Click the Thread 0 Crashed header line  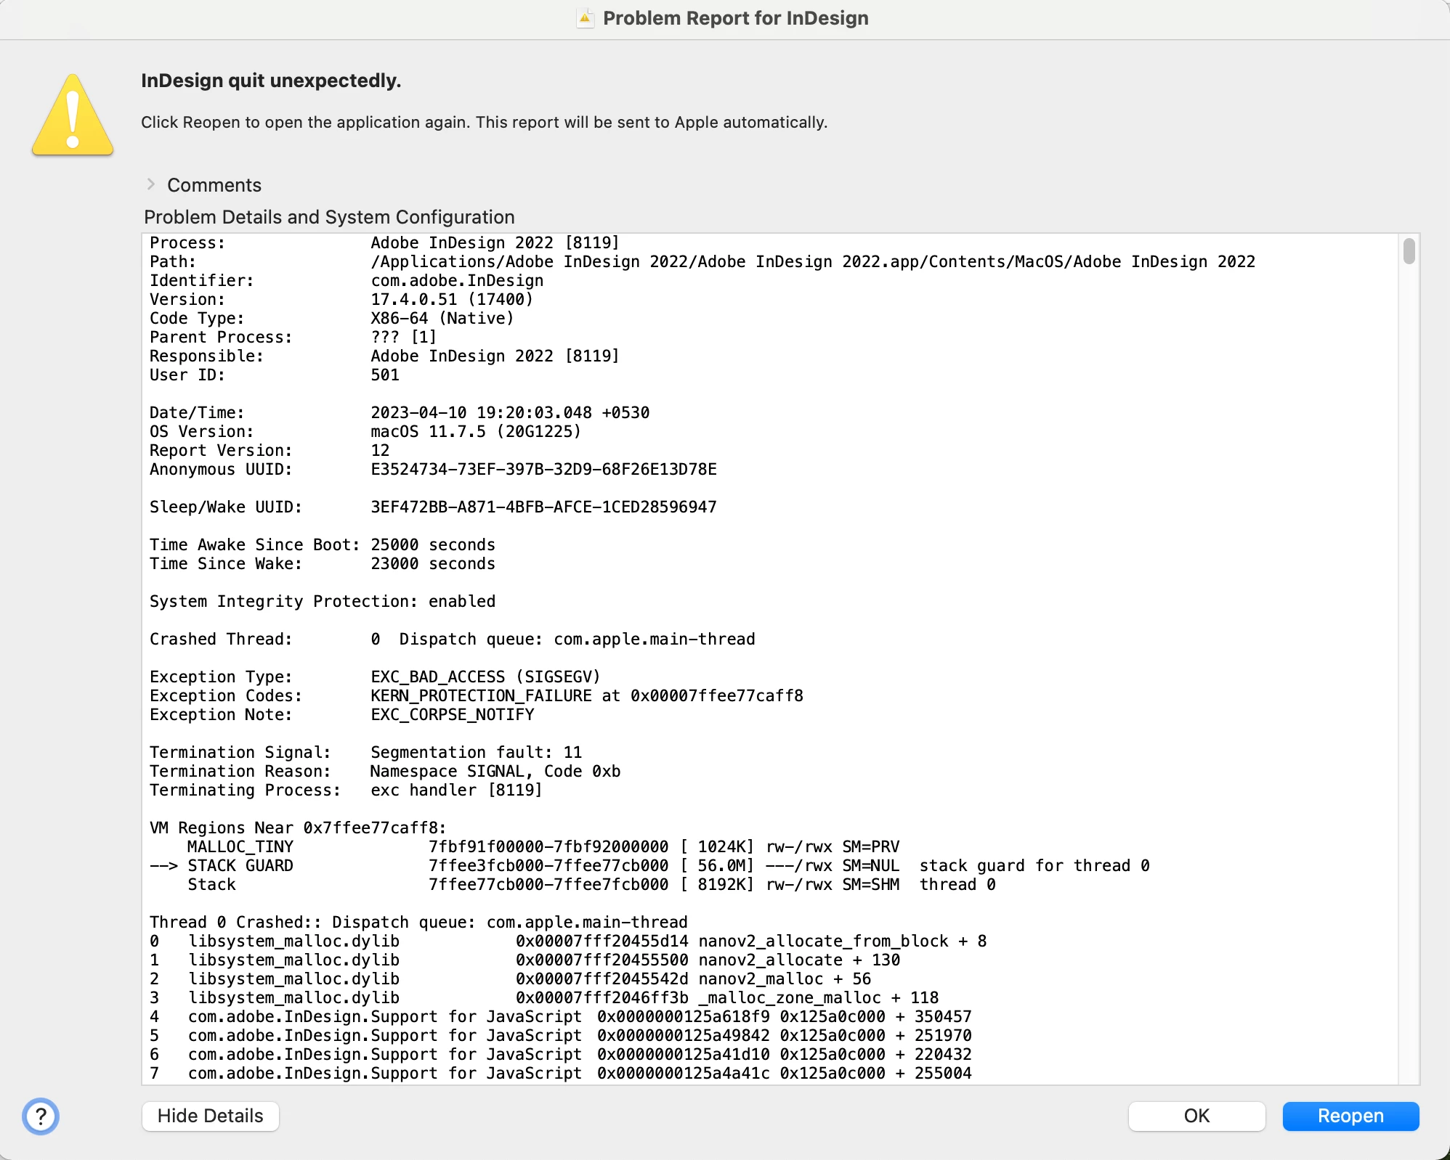click(418, 922)
